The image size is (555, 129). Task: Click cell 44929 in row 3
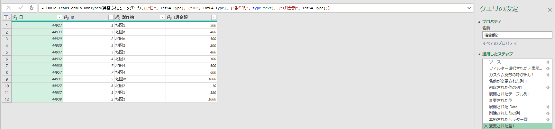(37, 39)
